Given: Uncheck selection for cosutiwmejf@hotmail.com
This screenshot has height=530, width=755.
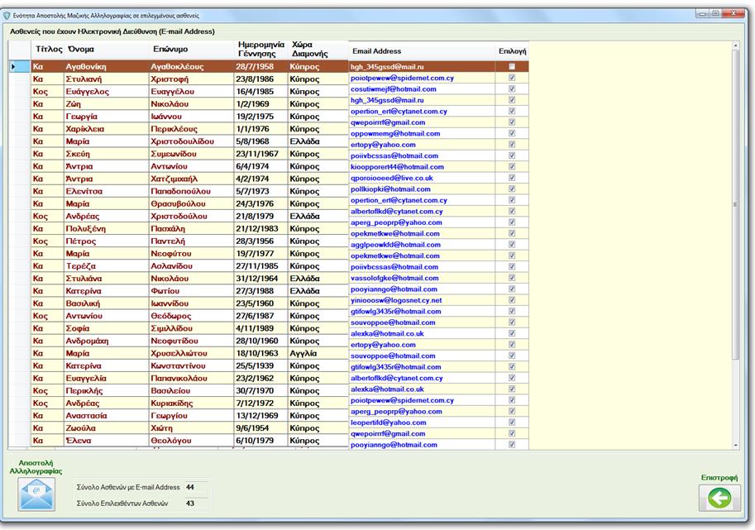Looking at the screenshot, I should click(512, 88).
